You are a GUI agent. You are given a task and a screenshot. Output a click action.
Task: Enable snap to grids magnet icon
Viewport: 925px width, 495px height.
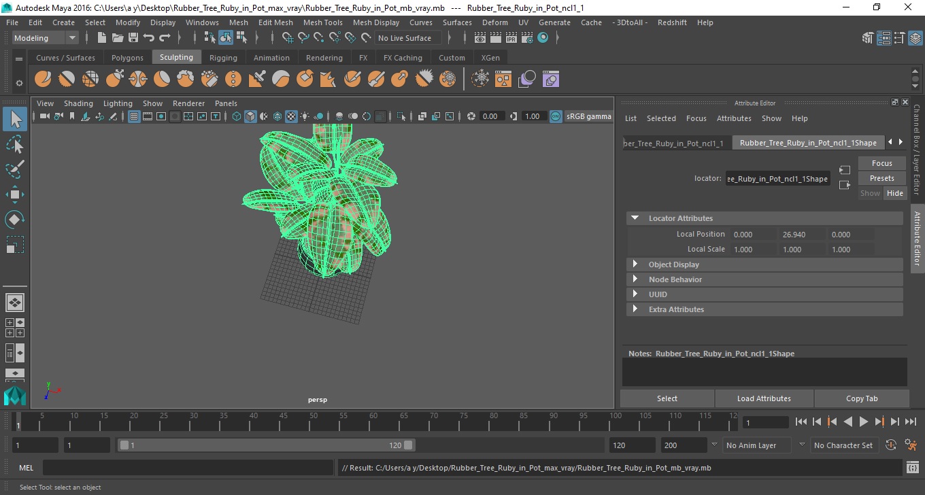(x=287, y=38)
